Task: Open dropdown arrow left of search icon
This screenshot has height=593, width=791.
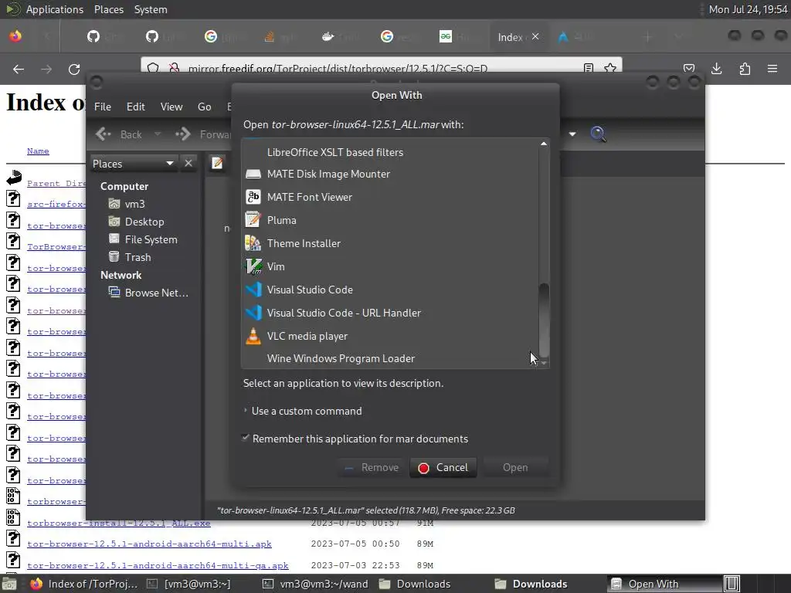Action: coord(572,134)
